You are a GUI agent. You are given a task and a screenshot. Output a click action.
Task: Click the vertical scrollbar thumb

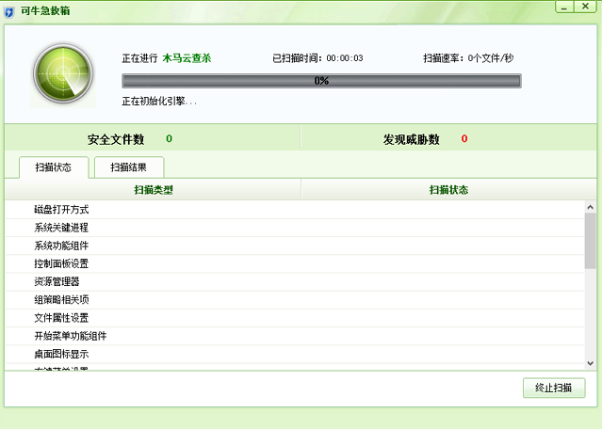click(590, 241)
